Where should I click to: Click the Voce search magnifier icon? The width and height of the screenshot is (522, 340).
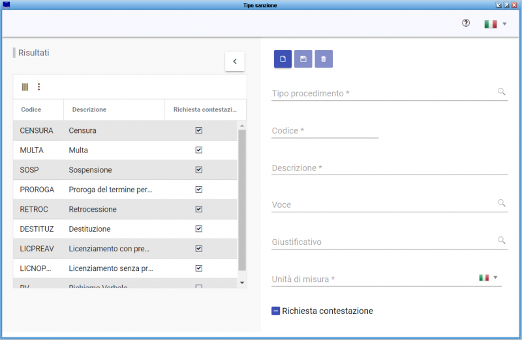click(x=502, y=203)
